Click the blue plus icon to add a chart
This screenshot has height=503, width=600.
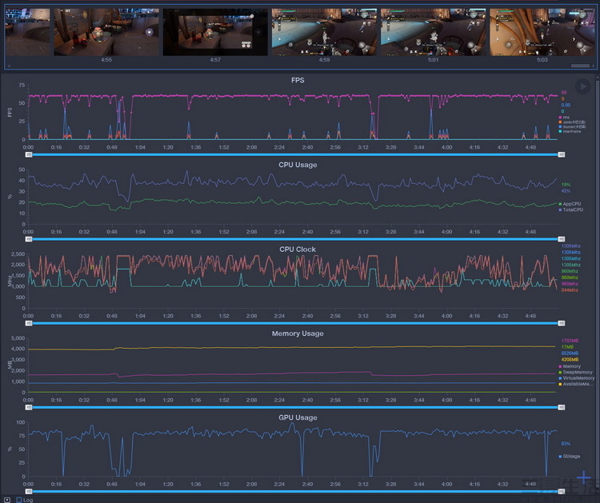pos(583,477)
